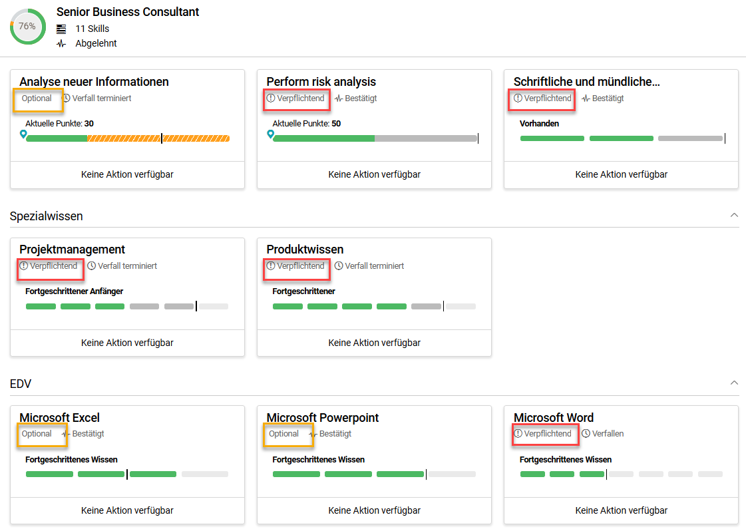Click the clock icon in Analyse neuer Informationen card
The width and height of the screenshot is (746, 531).
(x=67, y=98)
